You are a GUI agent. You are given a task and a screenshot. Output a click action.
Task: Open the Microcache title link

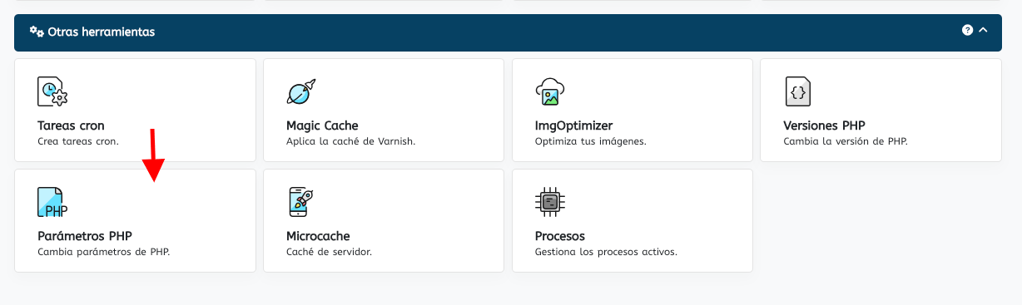tap(318, 236)
